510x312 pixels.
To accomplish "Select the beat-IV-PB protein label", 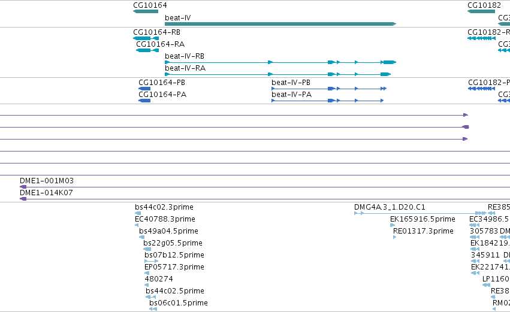I will point(291,83).
